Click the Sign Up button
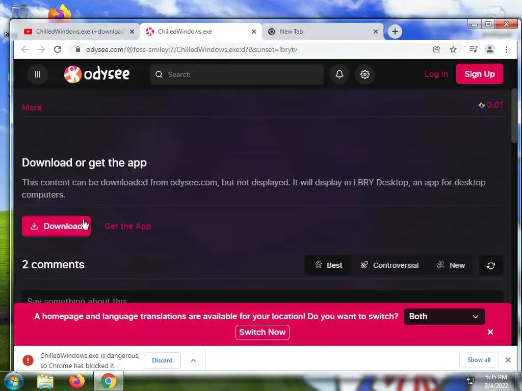This screenshot has width=522, height=391. tap(479, 74)
